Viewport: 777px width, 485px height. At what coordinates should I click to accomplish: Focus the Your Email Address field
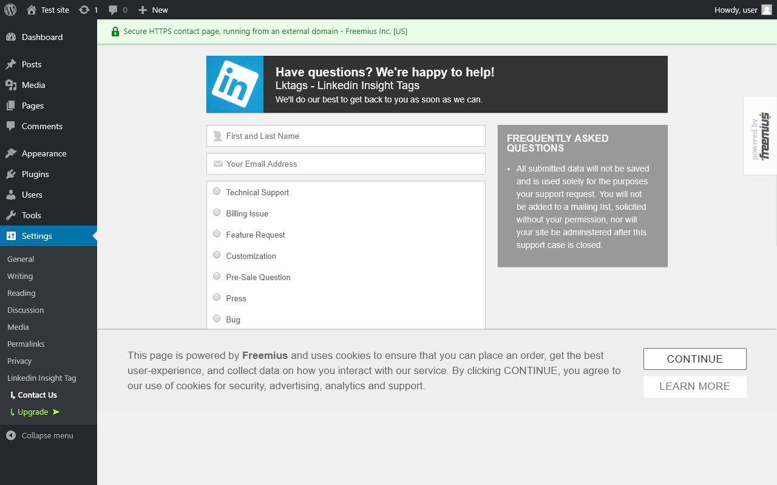click(x=346, y=164)
